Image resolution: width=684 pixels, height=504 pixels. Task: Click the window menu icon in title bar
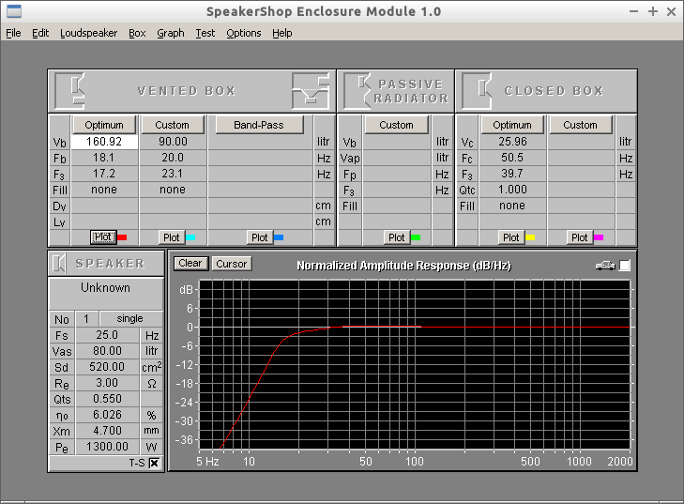(x=14, y=12)
